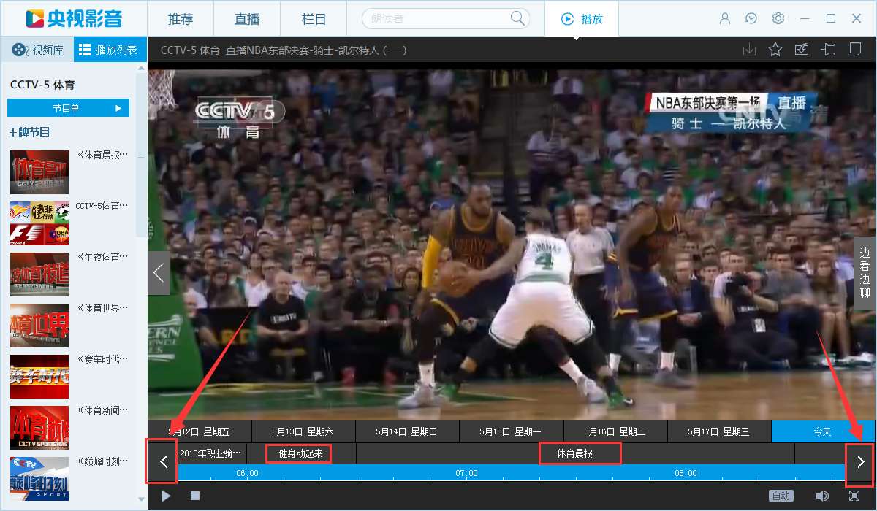Open the 《体育晨报… thumbnail in sidebar

click(x=39, y=172)
